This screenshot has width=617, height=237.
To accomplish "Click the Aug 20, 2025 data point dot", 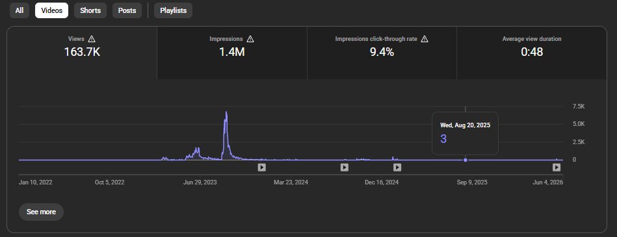I will point(466,160).
